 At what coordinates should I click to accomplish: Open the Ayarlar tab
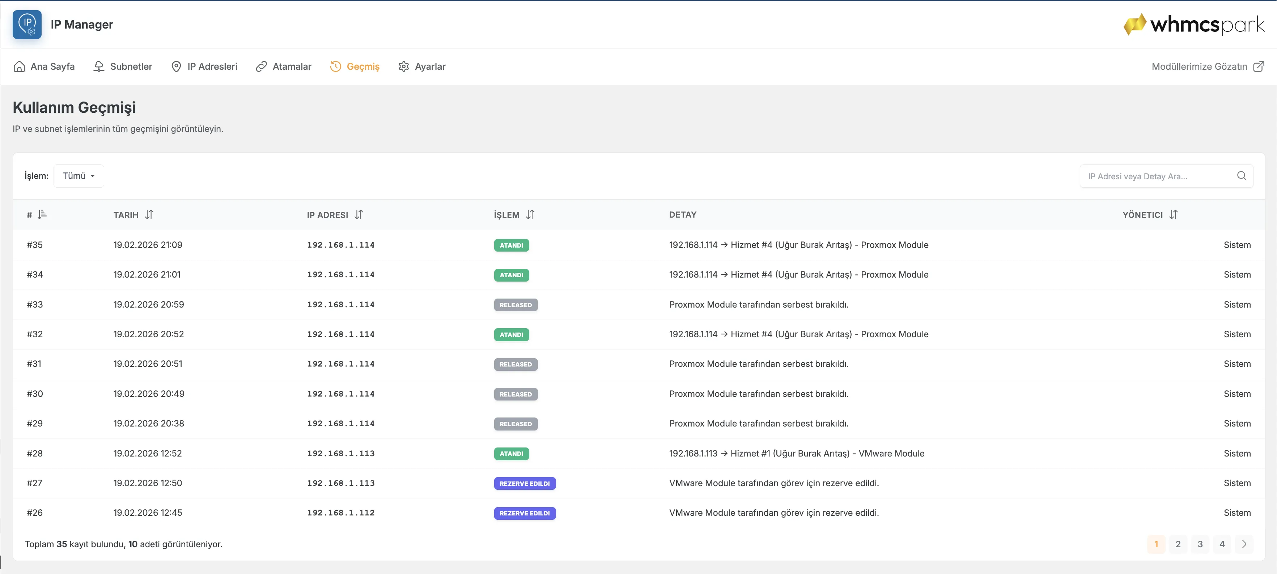point(422,67)
